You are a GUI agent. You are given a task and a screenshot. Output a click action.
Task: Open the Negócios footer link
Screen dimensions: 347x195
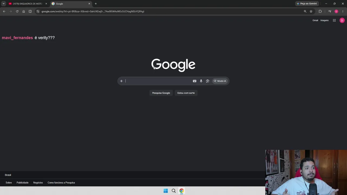[x=38, y=183]
